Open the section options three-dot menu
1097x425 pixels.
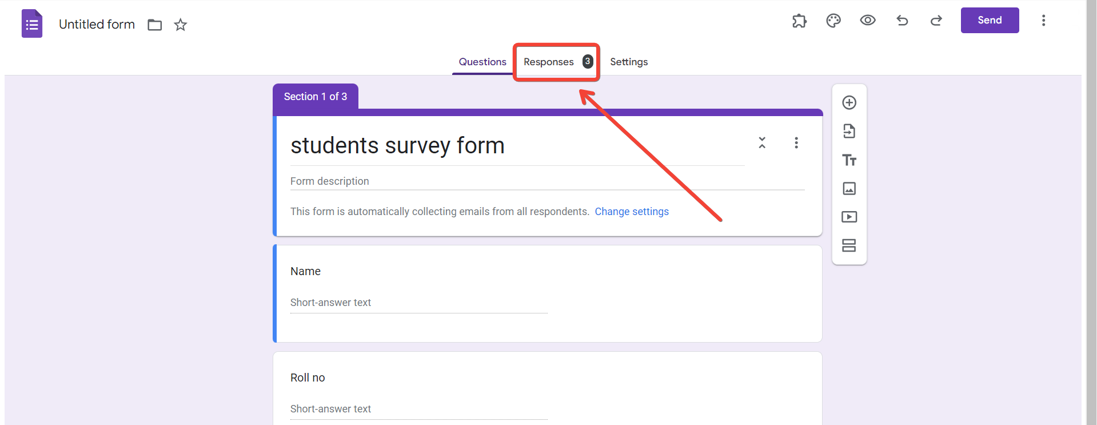coord(796,142)
